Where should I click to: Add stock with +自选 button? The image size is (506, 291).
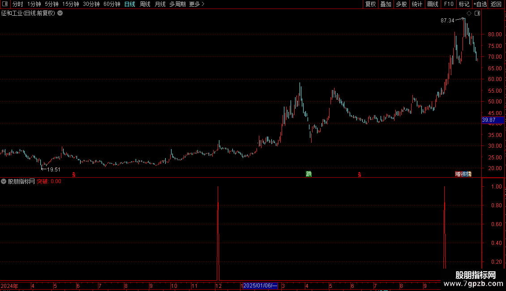coord(480,4)
